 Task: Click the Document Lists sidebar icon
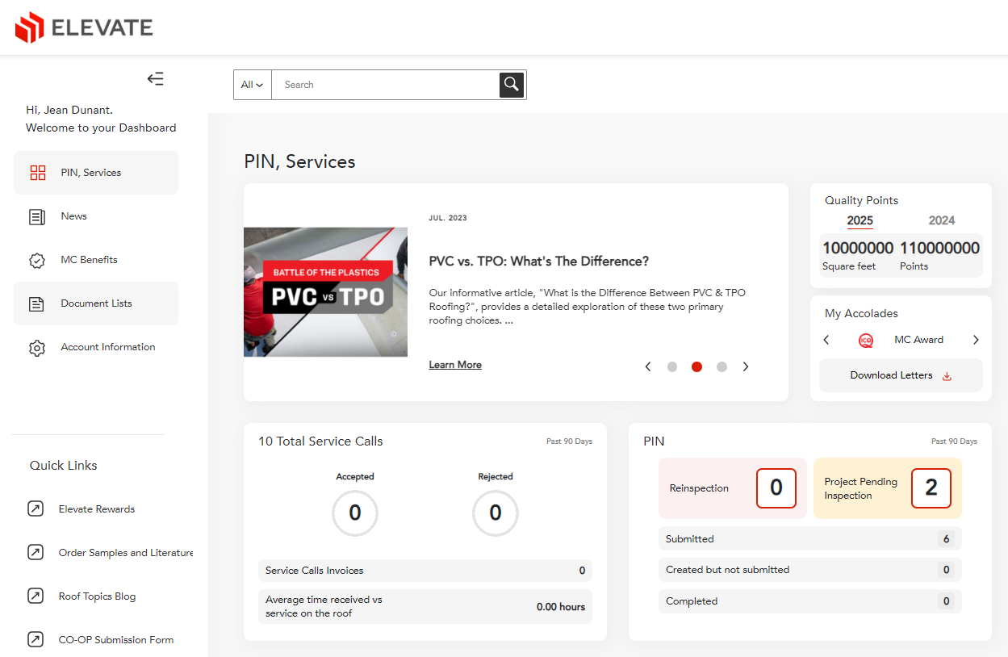tap(37, 303)
